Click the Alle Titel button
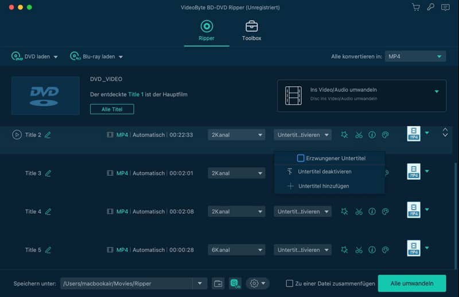 pyautogui.click(x=112, y=109)
